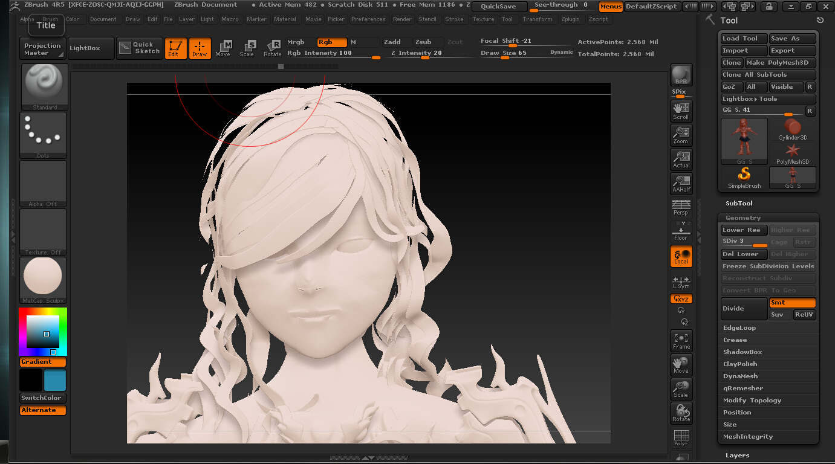
Task: Click the Divide button
Action: coord(744,309)
